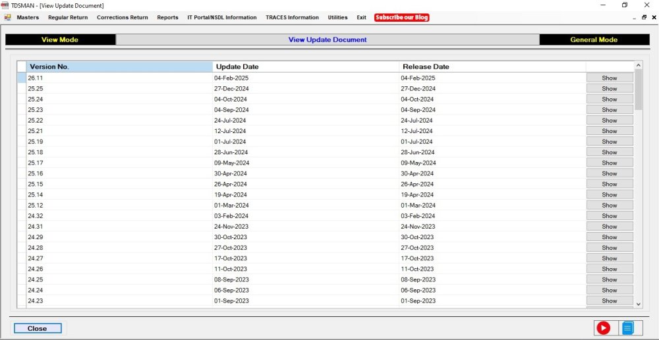659x340 pixels.
Task: Sort by the Version No. column header
Action: point(119,67)
